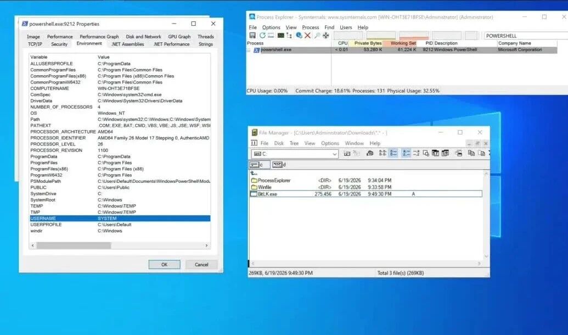Image resolution: width=568 pixels, height=335 pixels.
Task: Switch to the GPU Graph tab
Action: point(179,37)
